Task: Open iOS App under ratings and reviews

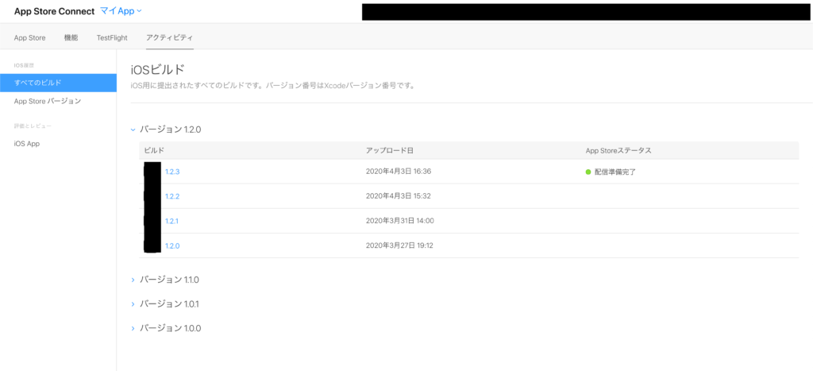Action: [x=27, y=144]
